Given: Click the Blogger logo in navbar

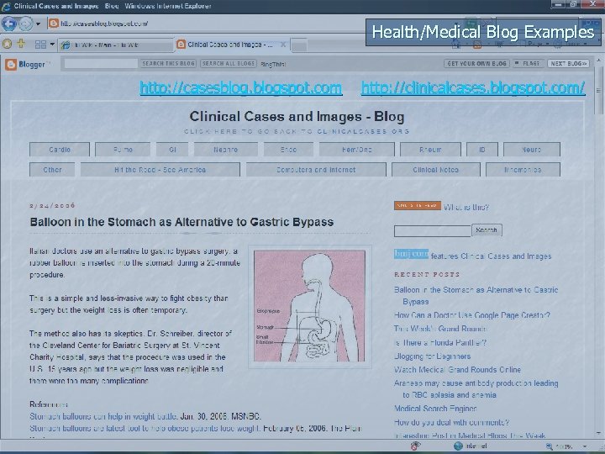Looking at the screenshot, I should (x=27, y=64).
